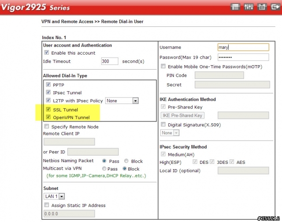
Task: Click 'User account and Authentication' heading
Action: (x=78, y=45)
